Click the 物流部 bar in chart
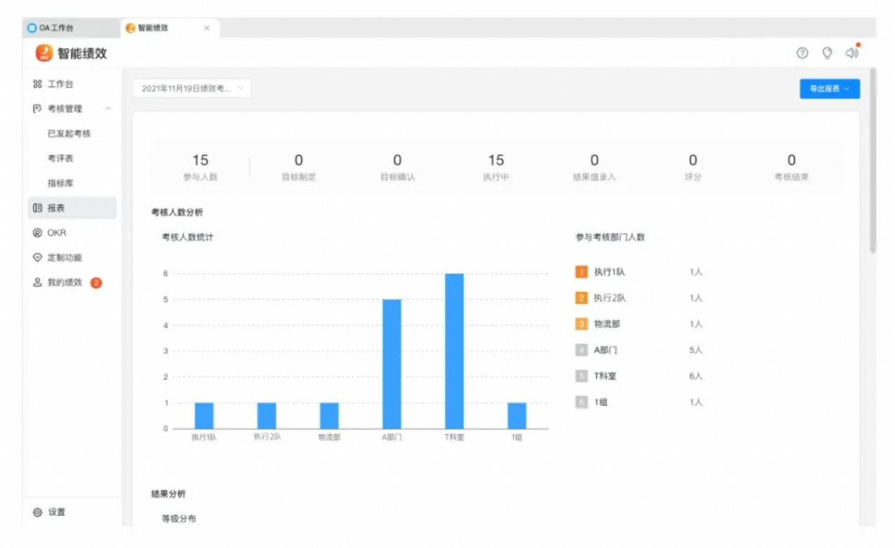The image size is (895, 548). coord(329,415)
